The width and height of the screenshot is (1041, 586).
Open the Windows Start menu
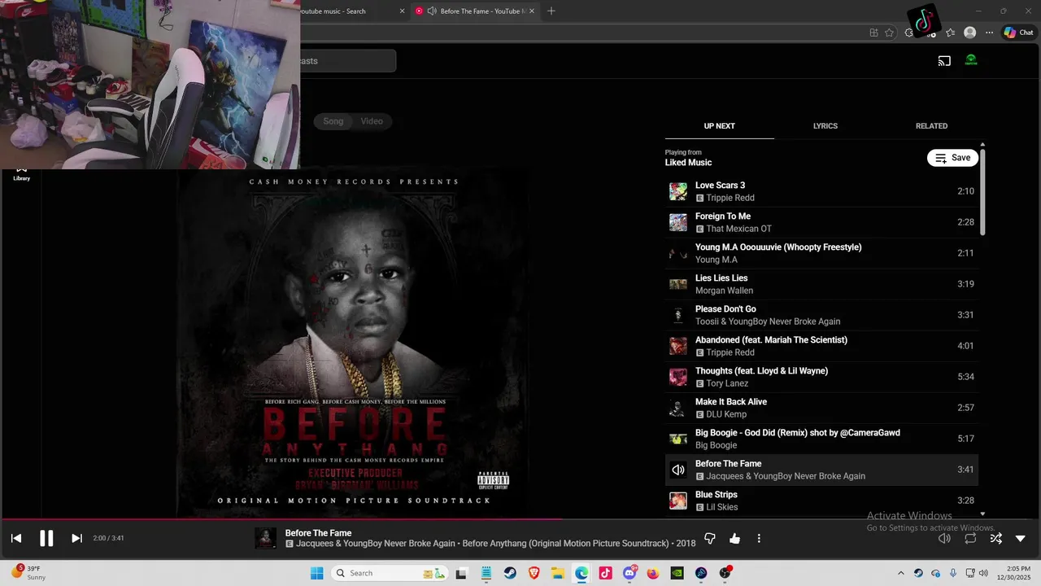316,573
